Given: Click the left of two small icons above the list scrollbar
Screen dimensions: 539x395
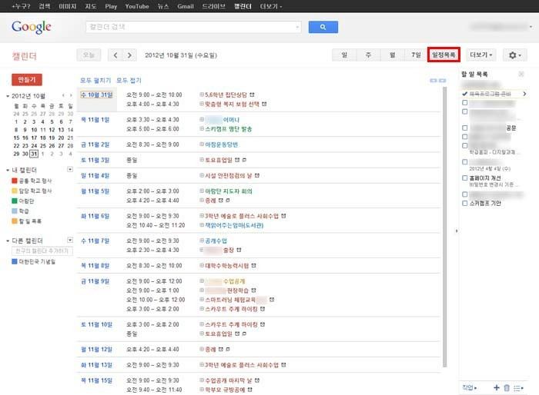Looking at the screenshot, I should coord(433,80).
